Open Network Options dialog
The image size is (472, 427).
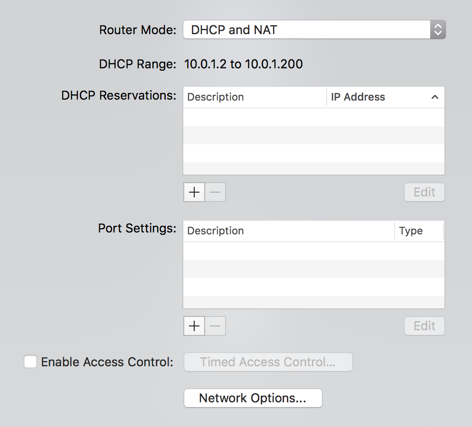coord(253,398)
